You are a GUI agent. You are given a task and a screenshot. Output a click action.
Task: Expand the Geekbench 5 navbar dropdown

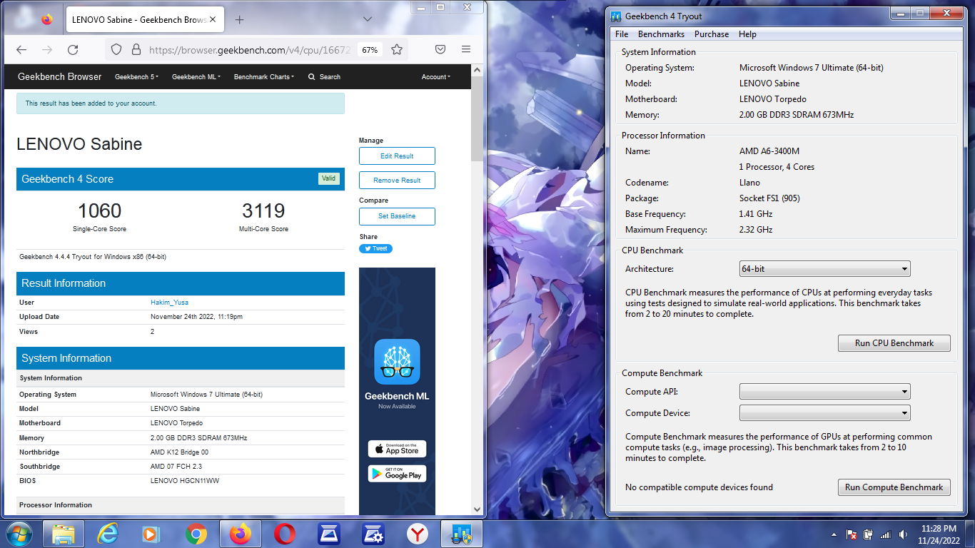point(136,77)
